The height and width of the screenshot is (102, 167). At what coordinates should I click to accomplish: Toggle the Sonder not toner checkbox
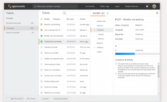(x=41, y=47)
